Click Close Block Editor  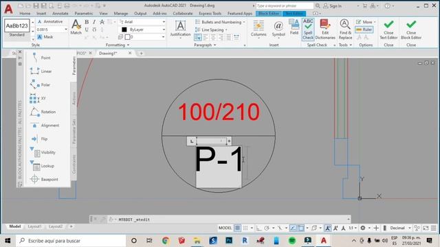411,30
